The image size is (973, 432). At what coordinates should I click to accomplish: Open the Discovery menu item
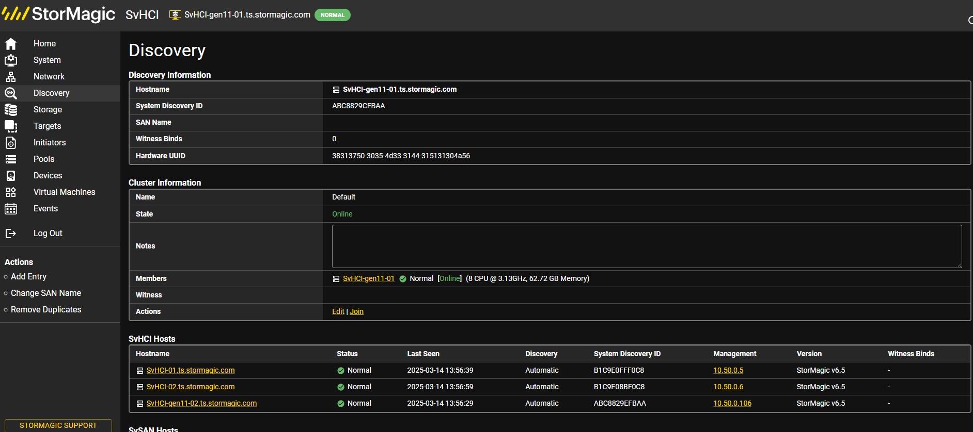tap(51, 93)
